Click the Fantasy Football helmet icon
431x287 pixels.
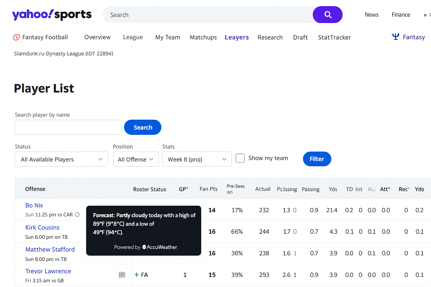pyautogui.click(x=17, y=37)
